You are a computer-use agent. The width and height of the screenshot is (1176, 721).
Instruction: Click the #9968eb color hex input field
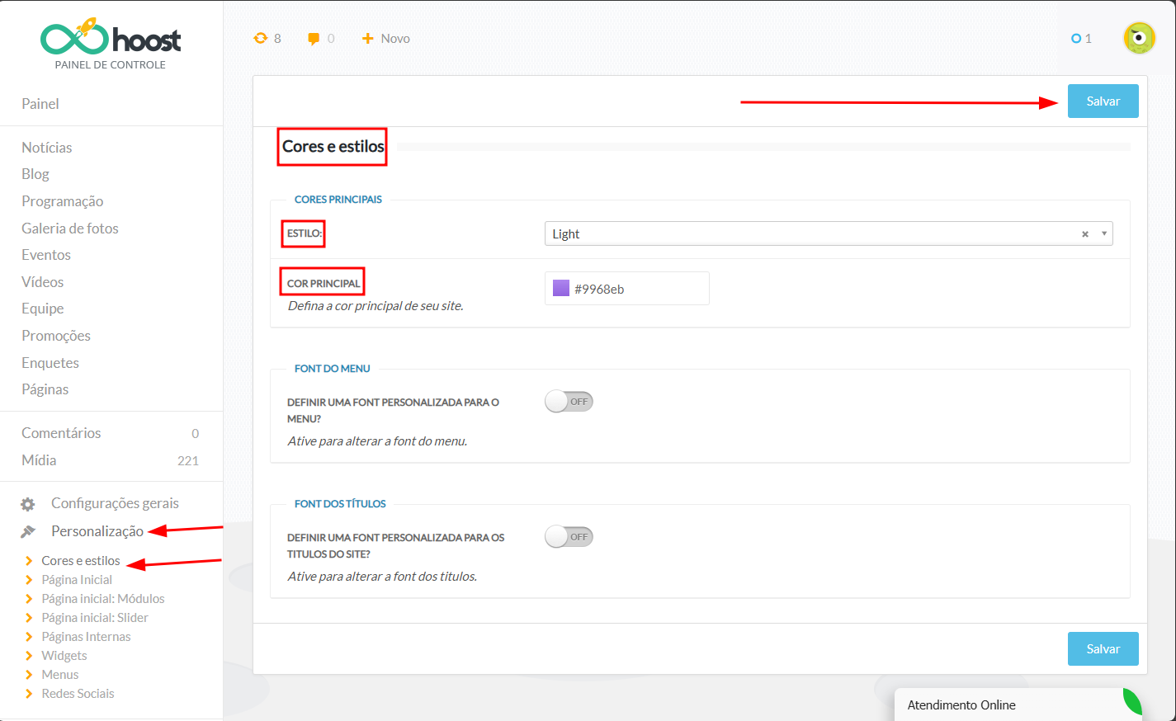coord(635,290)
